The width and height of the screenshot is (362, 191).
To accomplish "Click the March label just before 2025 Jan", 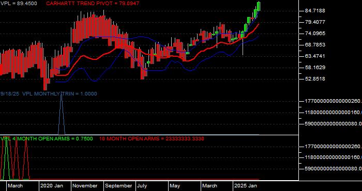I will (x=209, y=186).
